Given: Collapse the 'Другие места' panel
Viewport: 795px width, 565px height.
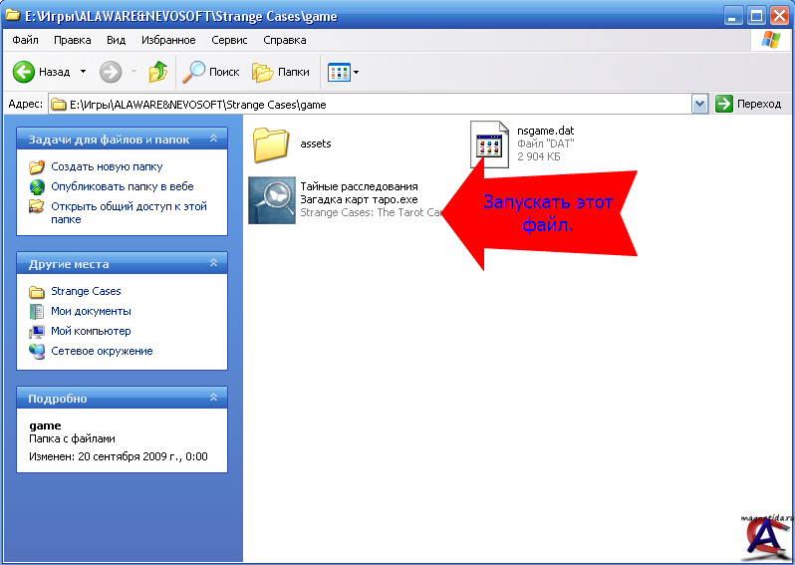Looking at the screenshot, I should click(213, 264).
